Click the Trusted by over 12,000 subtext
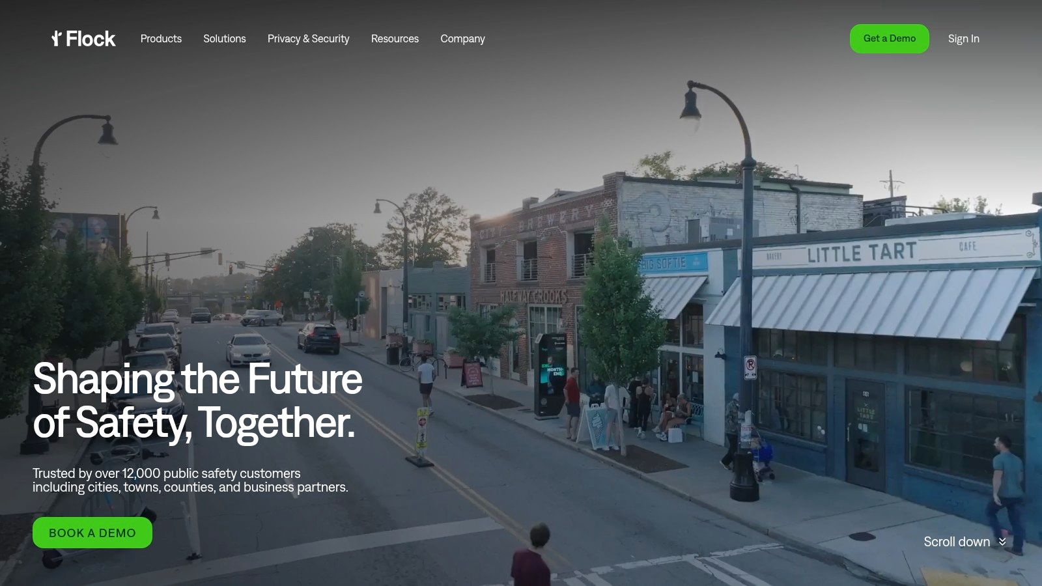Viewport: 1042px width, 586px height. coord(190,481)
